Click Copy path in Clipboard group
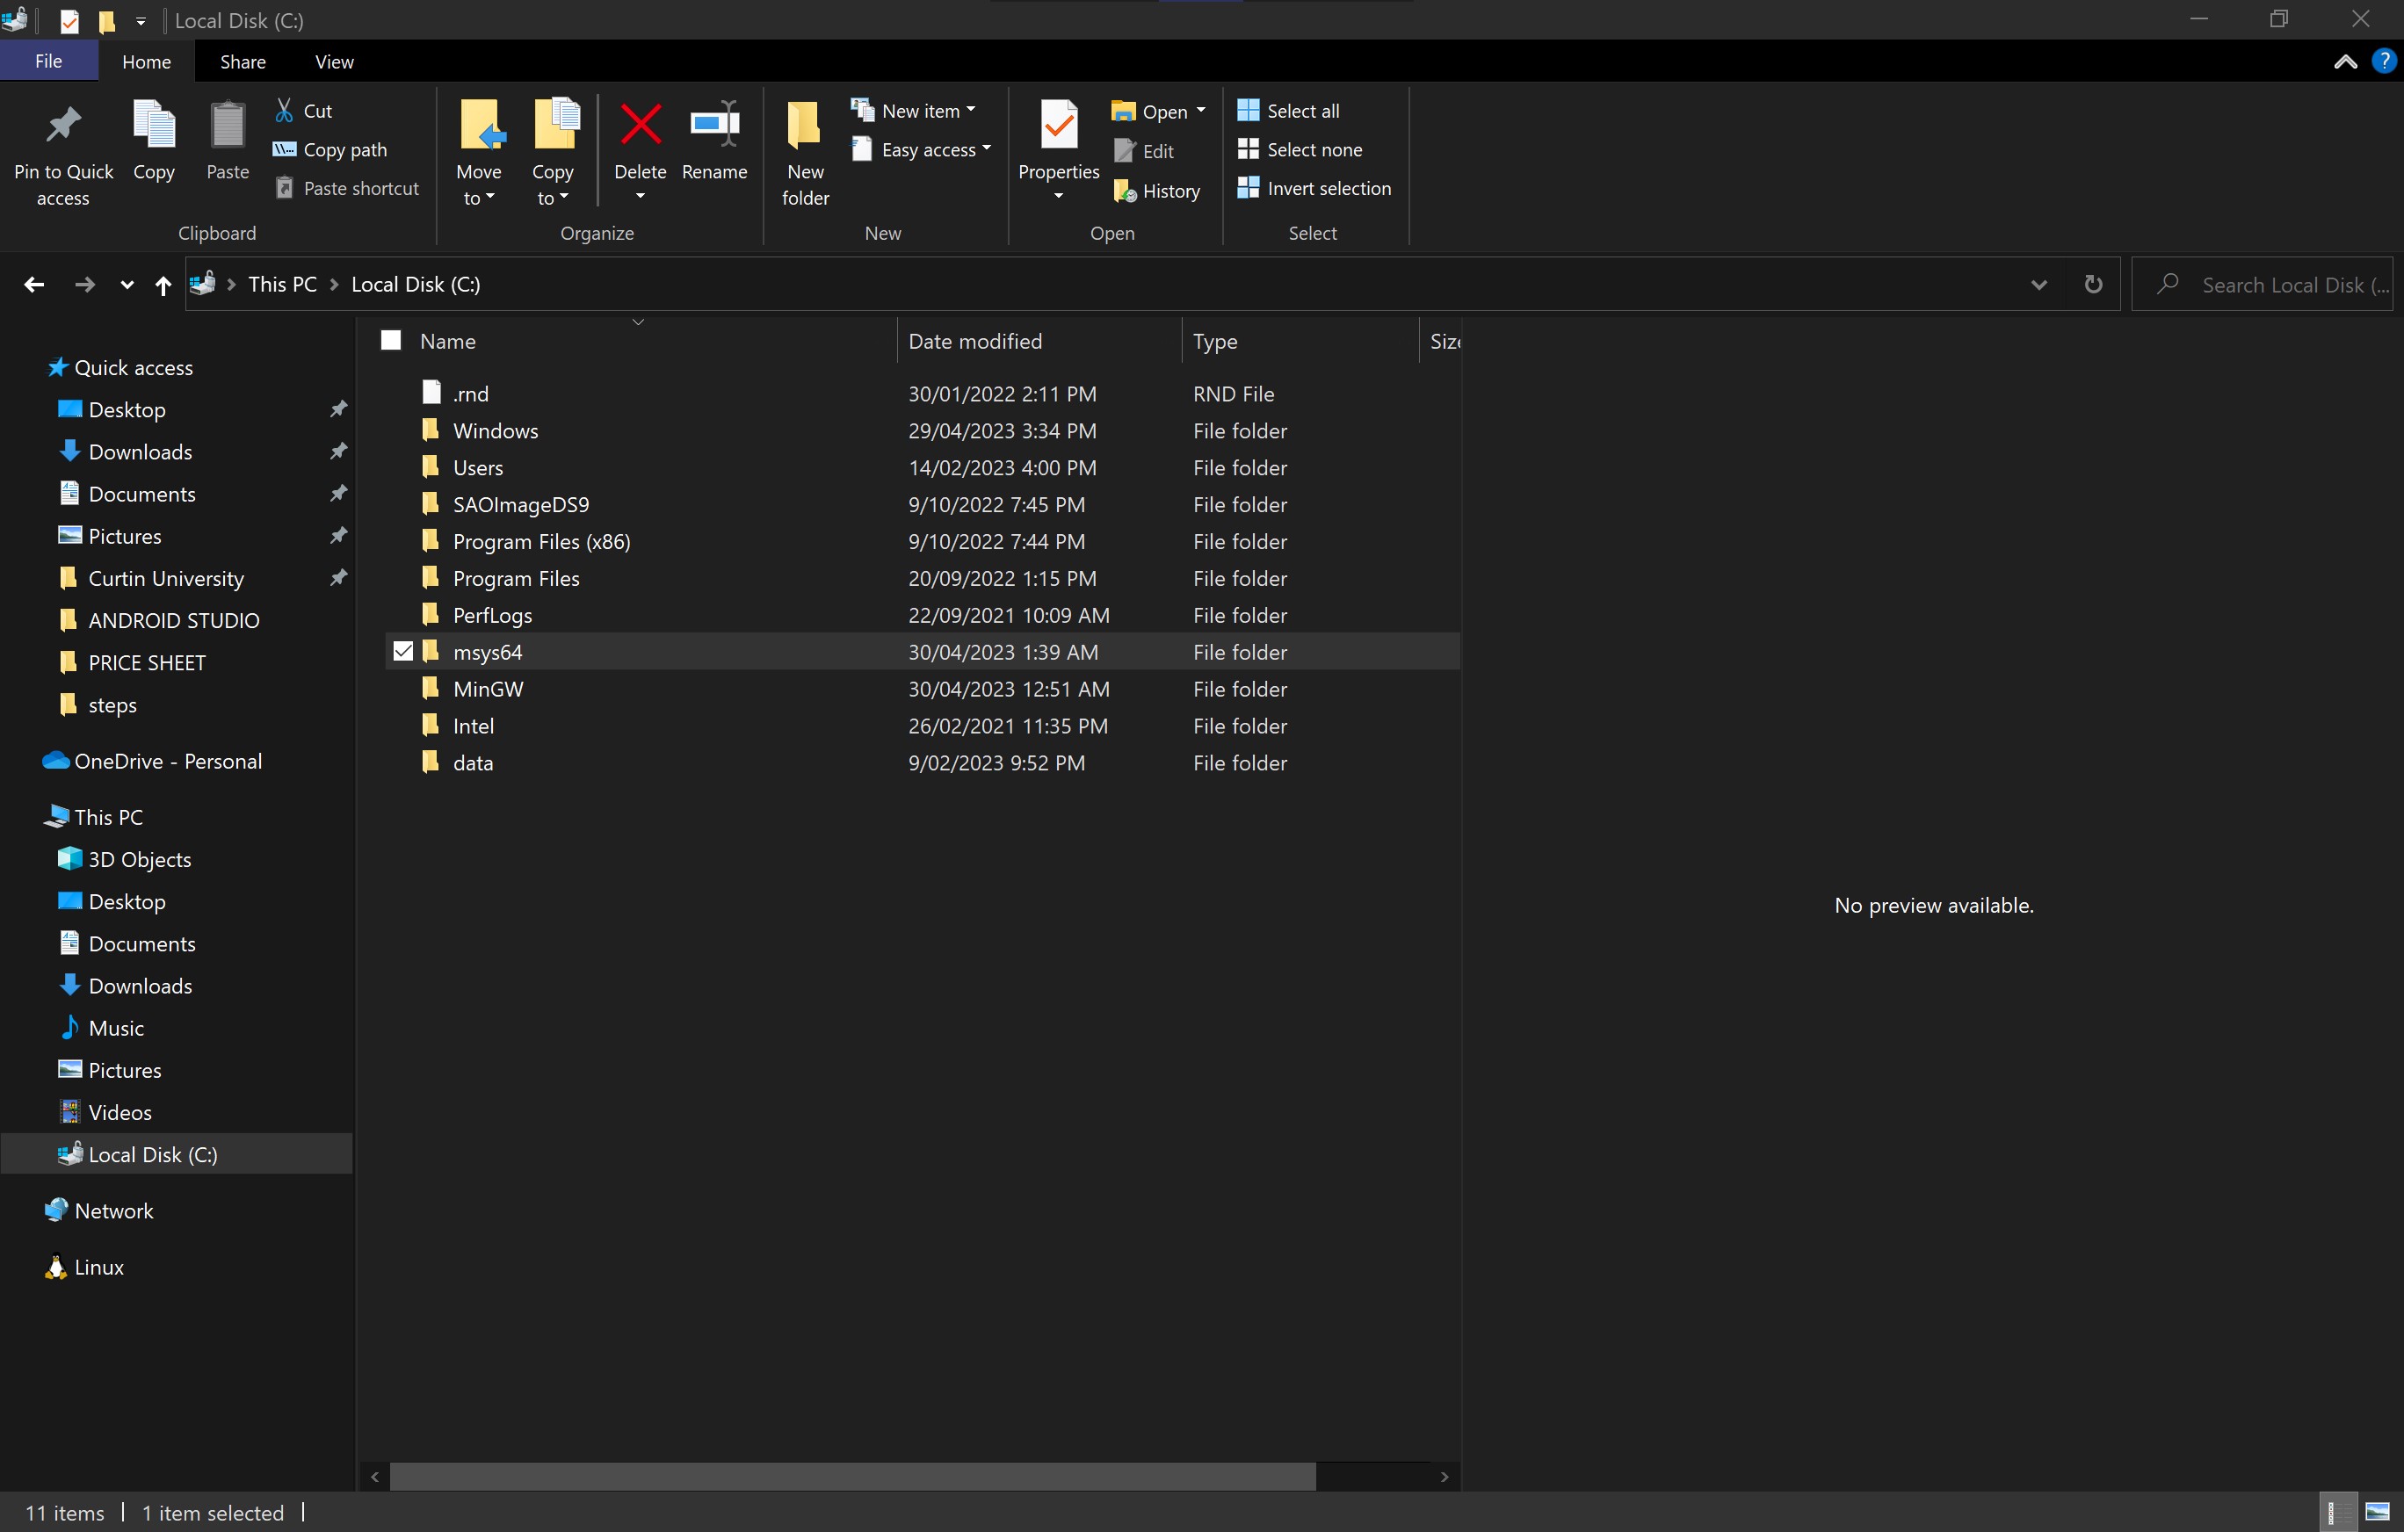Screen dimensions: 2404x1532 click(x=330, y=149)
